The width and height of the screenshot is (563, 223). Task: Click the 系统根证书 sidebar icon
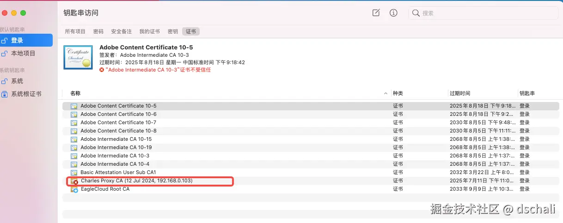click(5, 94)
